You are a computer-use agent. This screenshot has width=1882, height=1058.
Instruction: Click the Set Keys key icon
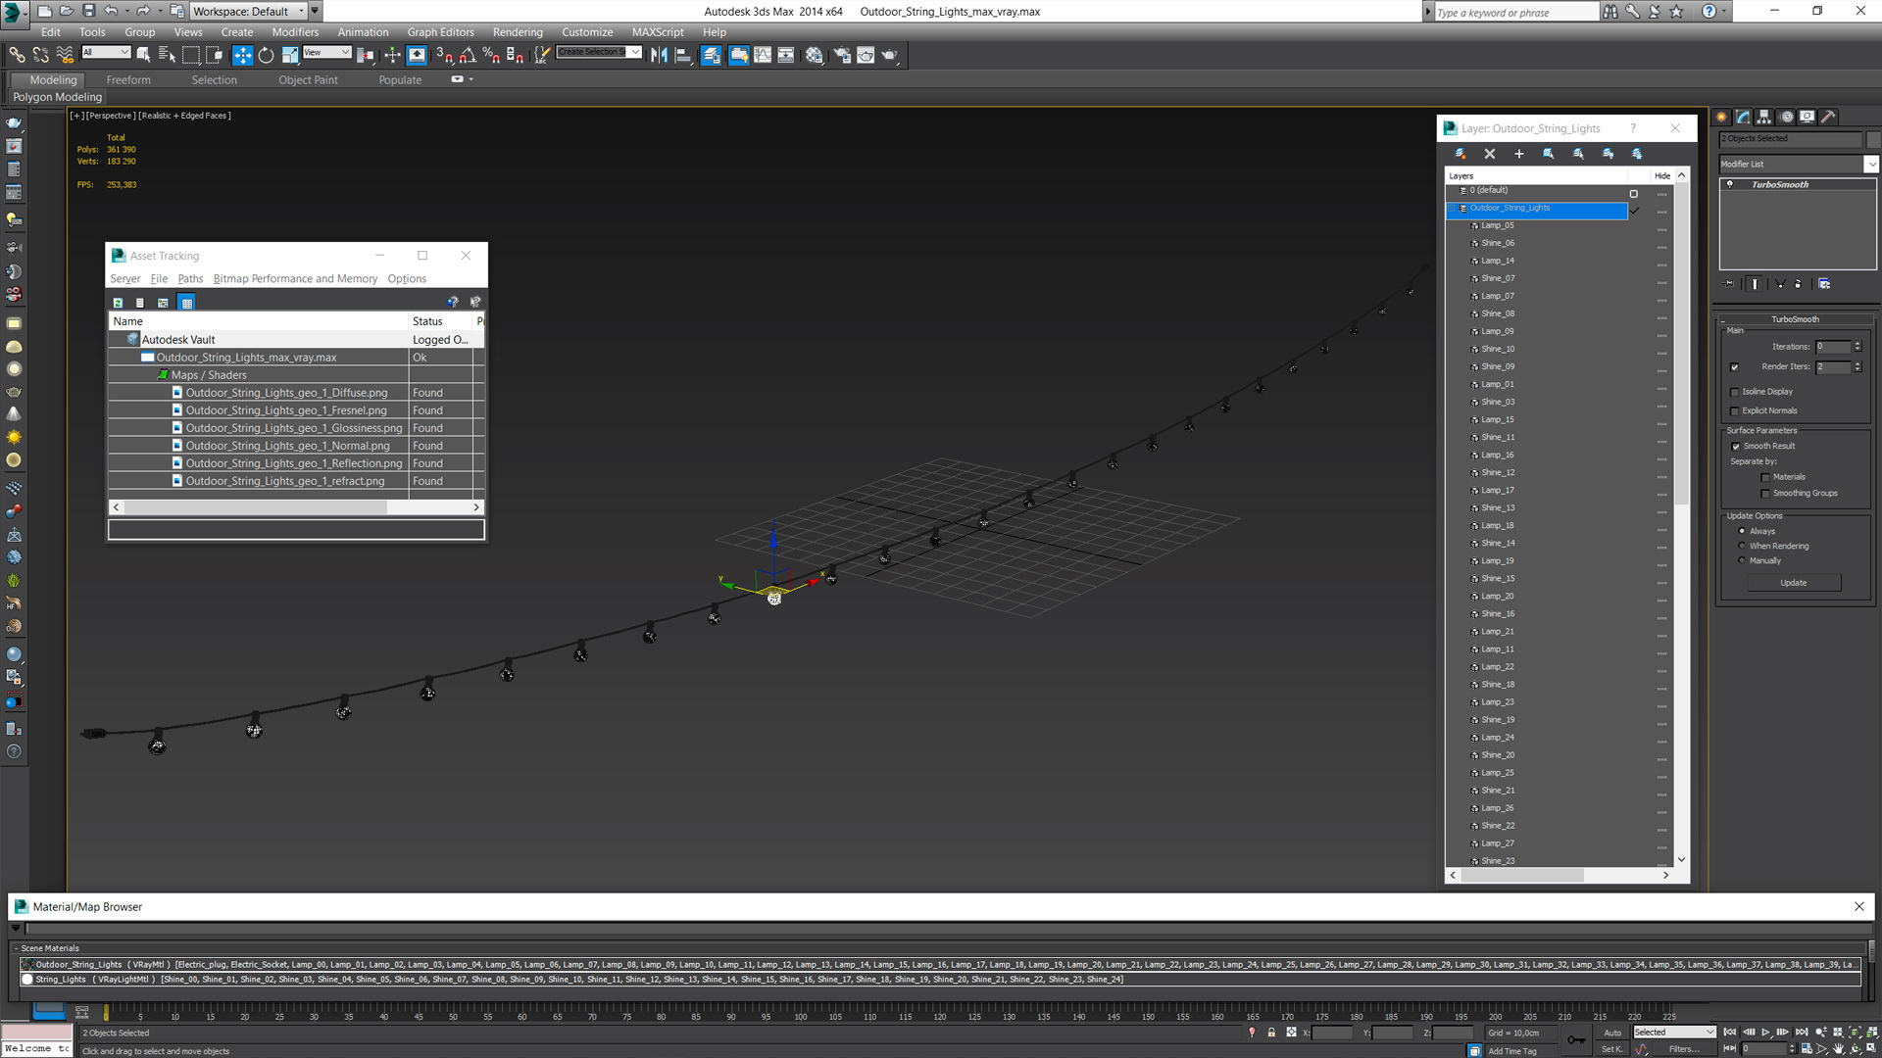point(1576,1040)
